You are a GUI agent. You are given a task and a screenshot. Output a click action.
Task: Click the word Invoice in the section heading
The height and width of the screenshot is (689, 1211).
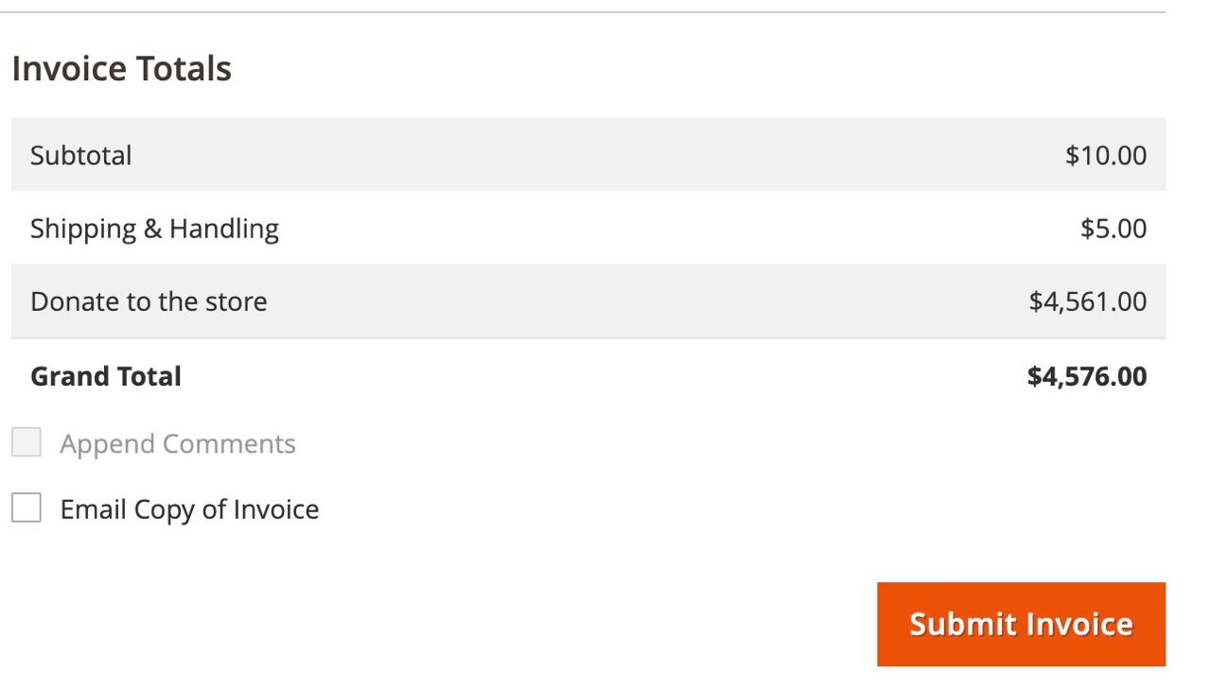point(69,69)
